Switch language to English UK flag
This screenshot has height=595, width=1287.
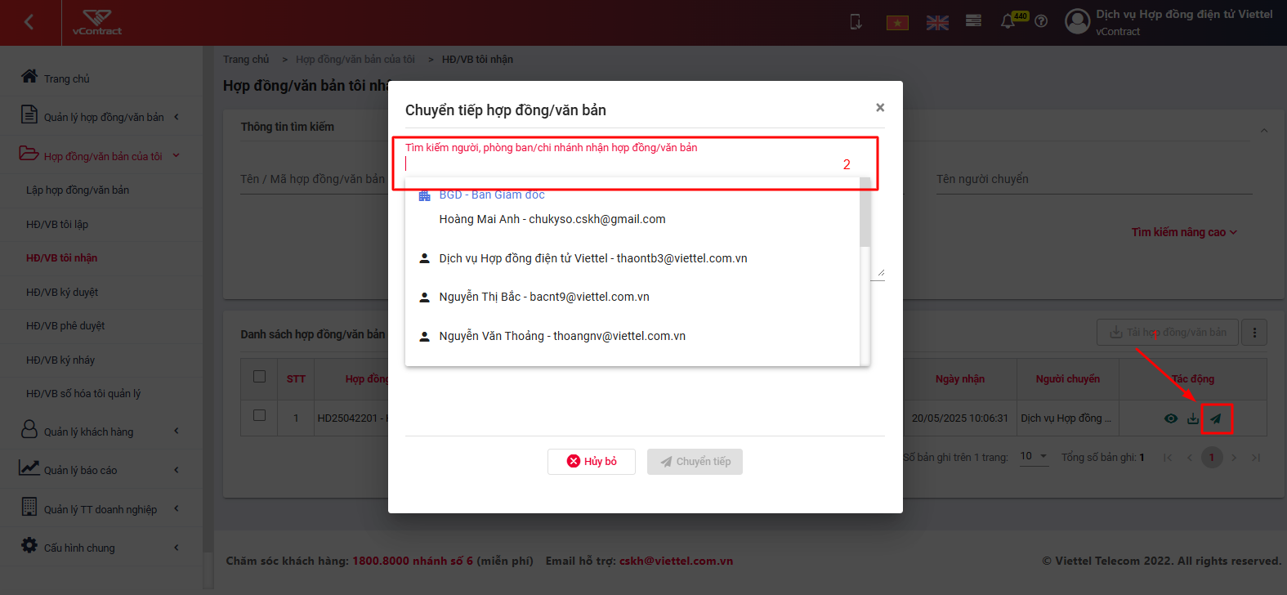[937, 23]
